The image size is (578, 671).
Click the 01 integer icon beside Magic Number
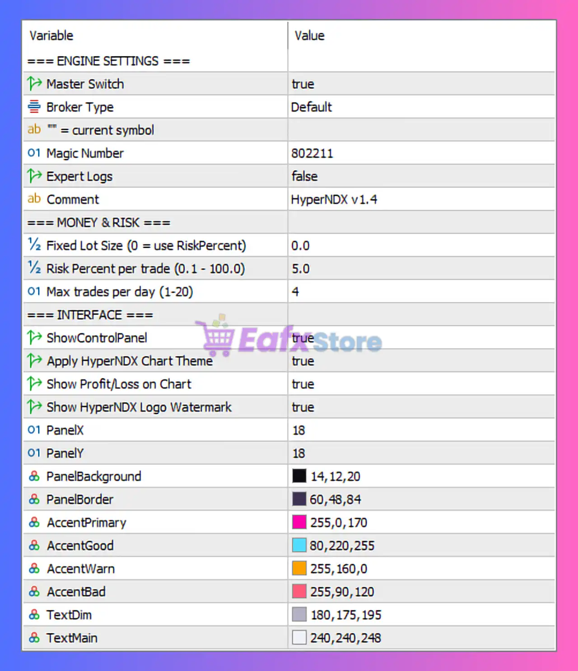click(x=33, y=153)
